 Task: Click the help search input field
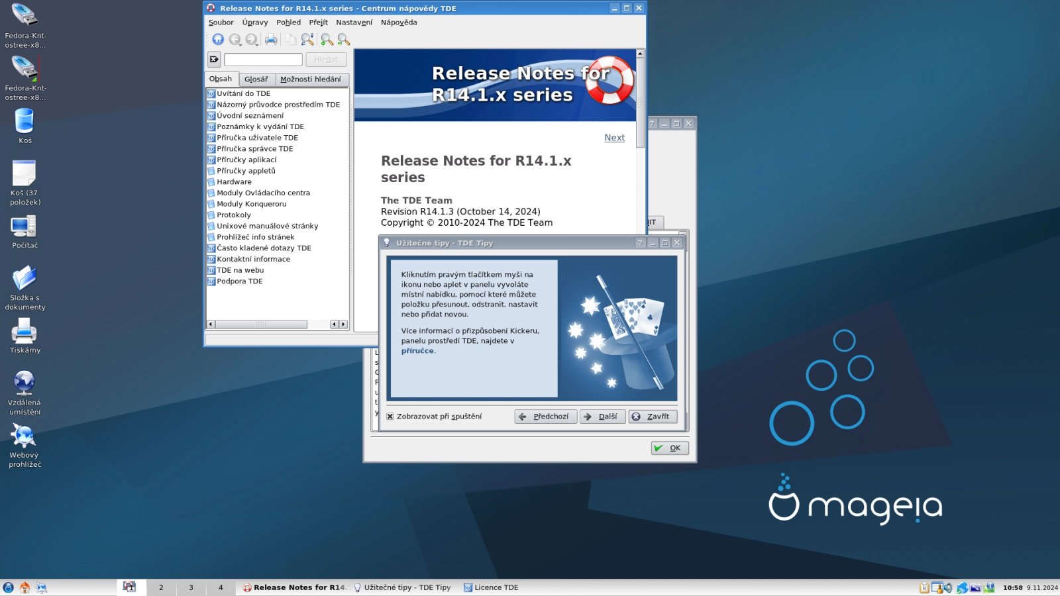coord(263,60)
